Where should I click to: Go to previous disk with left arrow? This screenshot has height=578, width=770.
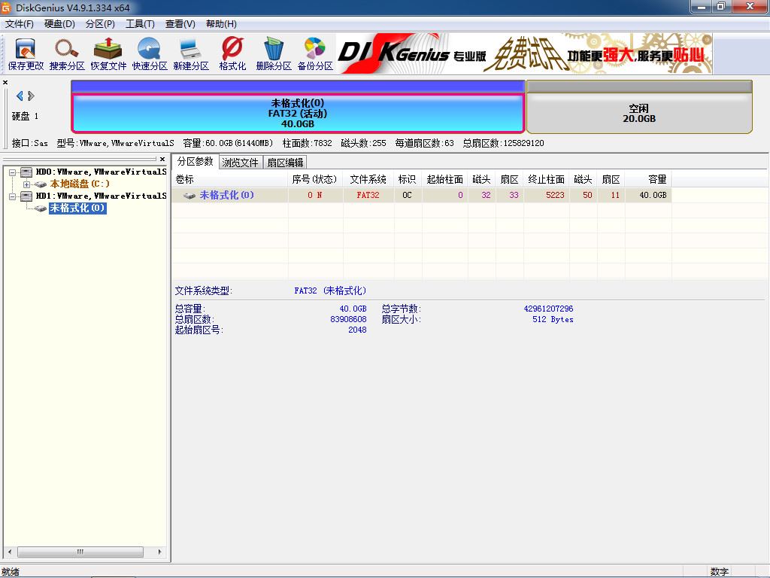[20, 96]
